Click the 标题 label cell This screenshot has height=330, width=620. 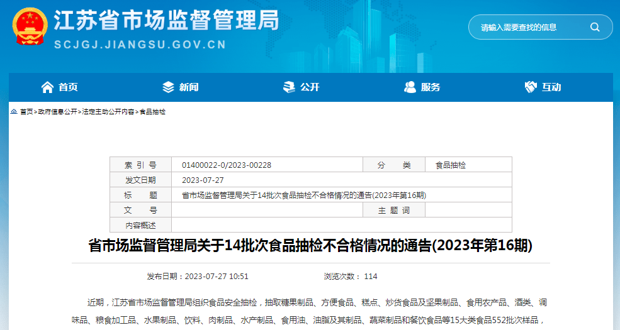[140, 195]
